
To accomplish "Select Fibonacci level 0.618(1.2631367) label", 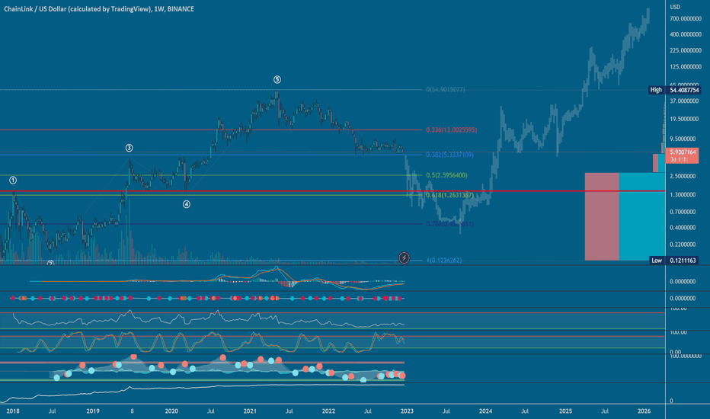I will click(x=449, y=195).
